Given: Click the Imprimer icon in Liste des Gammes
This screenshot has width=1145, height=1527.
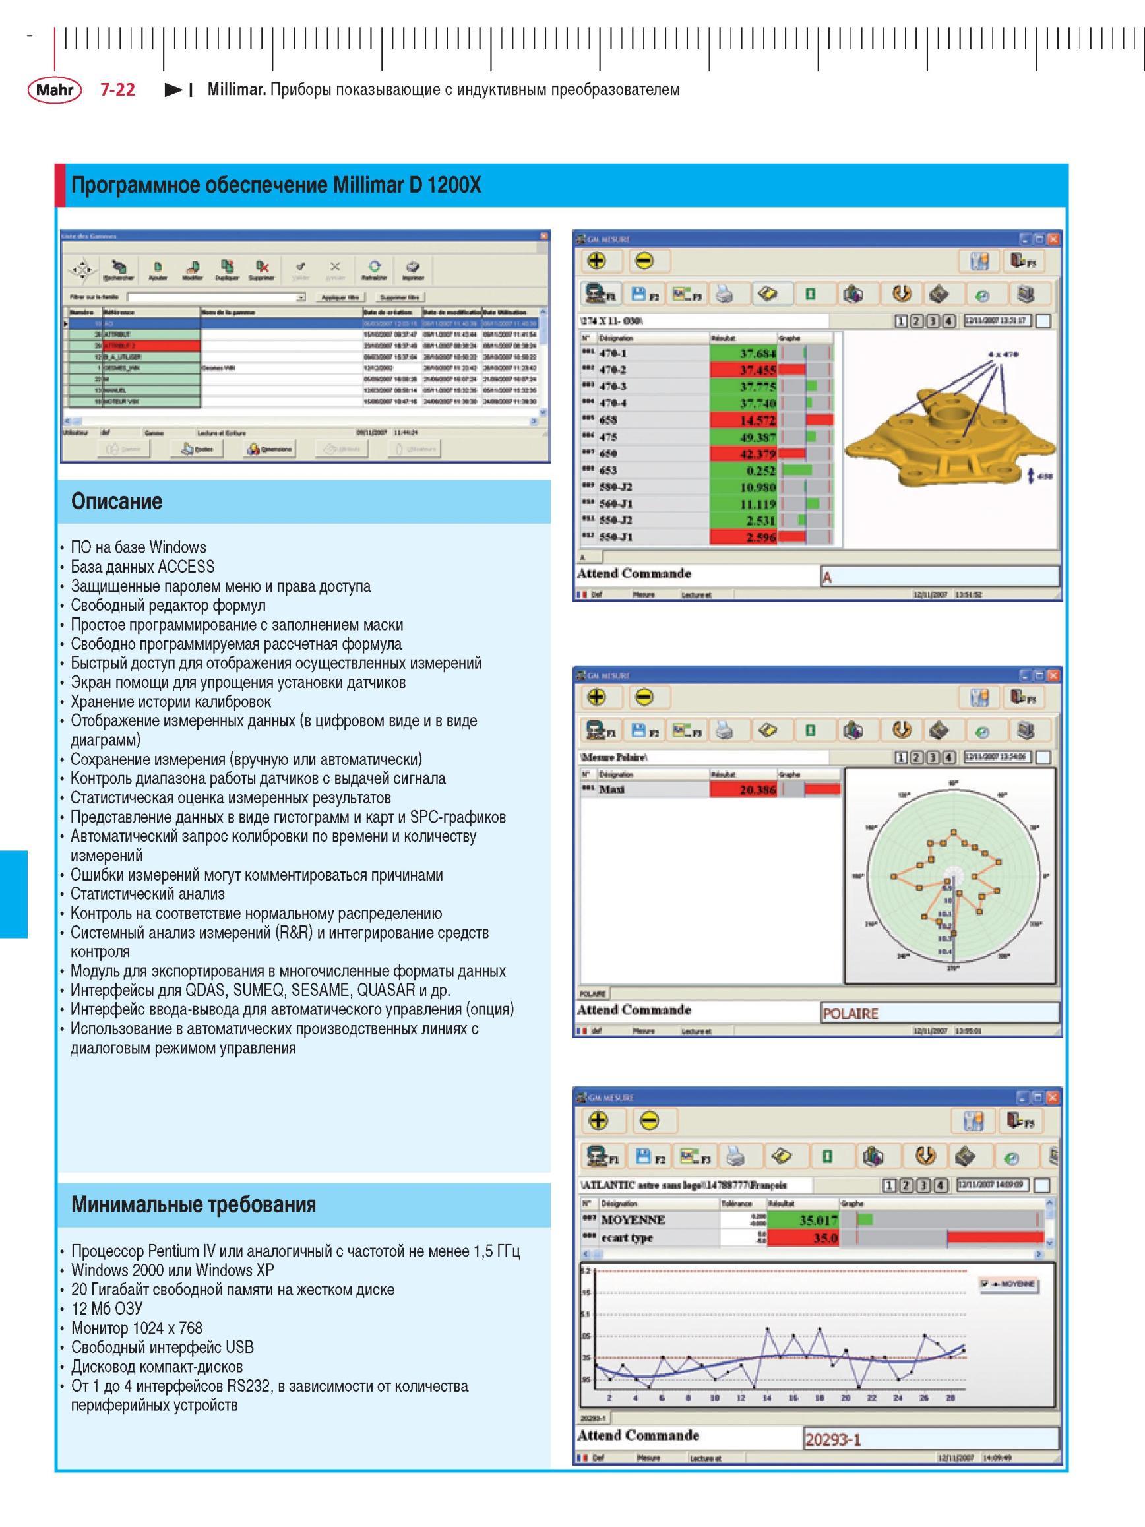Looking at the screenshot, I should click(x=413, y=268).
